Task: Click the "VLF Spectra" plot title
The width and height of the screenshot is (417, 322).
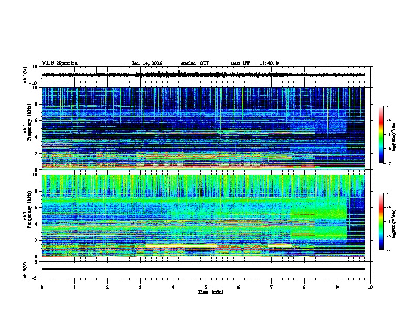Action: tap(59, 63)
